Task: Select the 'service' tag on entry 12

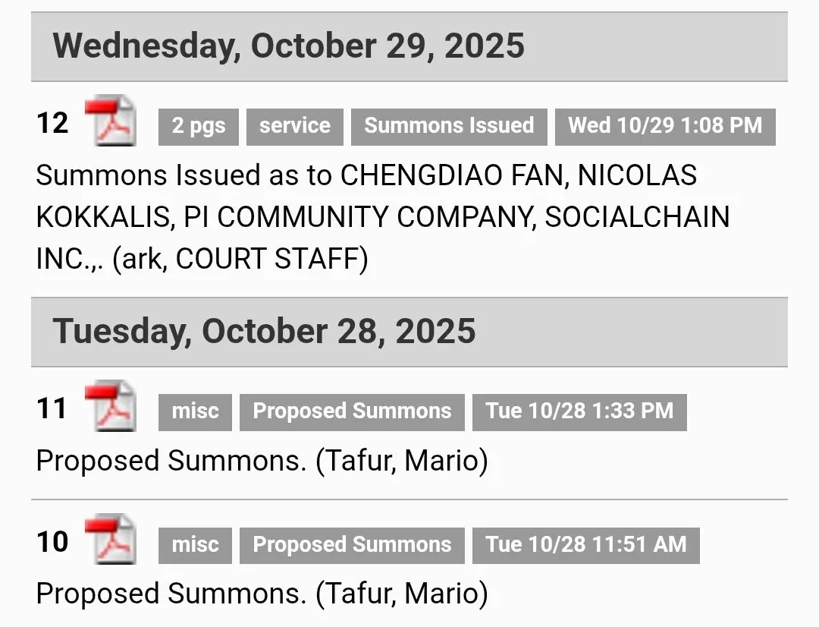Action: pyautogui.click(x=294, y=126)
